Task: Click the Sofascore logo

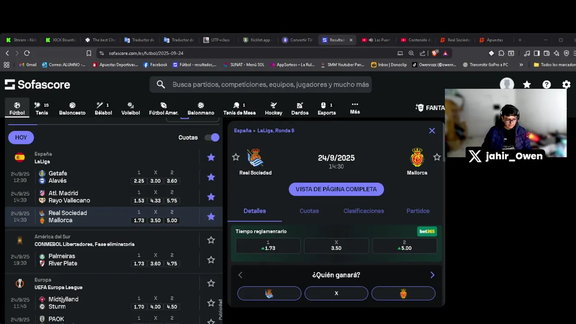Action: (x=37, y=84)
